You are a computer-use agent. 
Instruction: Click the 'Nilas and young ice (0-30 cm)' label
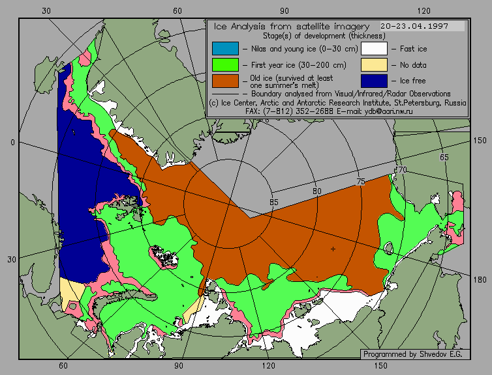click(304, 49)
